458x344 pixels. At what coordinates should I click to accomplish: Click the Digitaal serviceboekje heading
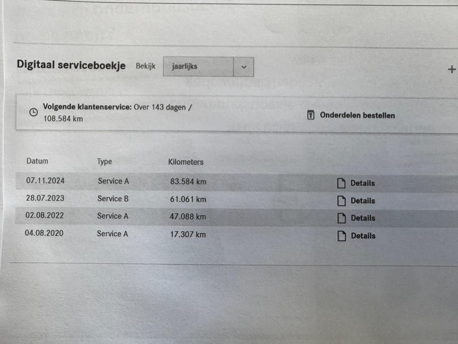click(x=71, y=65)
